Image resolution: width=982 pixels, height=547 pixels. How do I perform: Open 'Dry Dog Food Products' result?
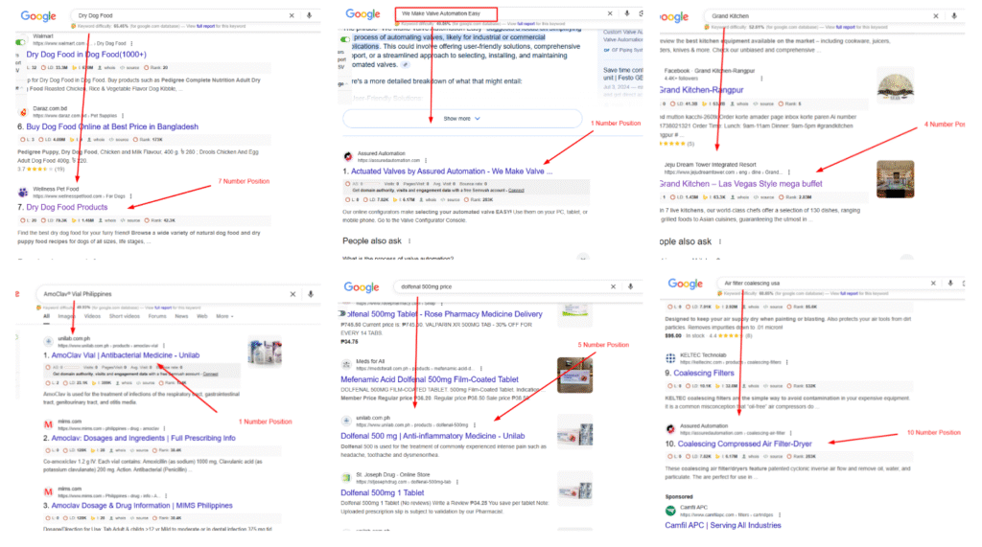(67, 207)
